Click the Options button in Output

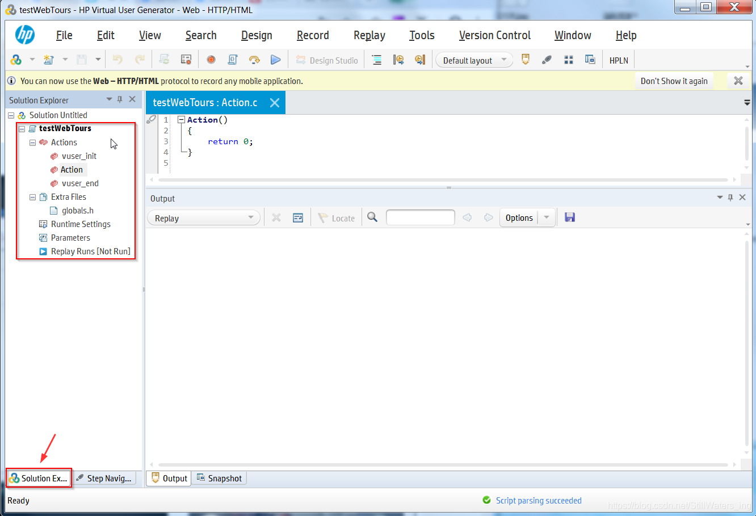[519, 218]
